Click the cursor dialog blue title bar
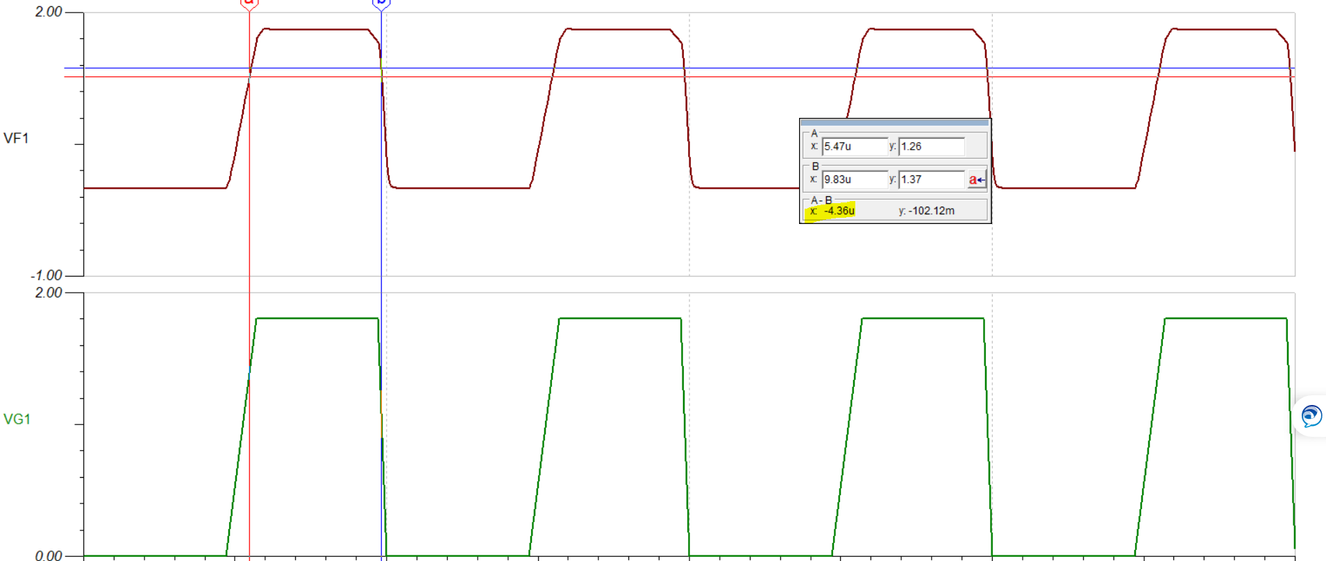Screen dimensions: 1326x561 (x=895, y=123)
